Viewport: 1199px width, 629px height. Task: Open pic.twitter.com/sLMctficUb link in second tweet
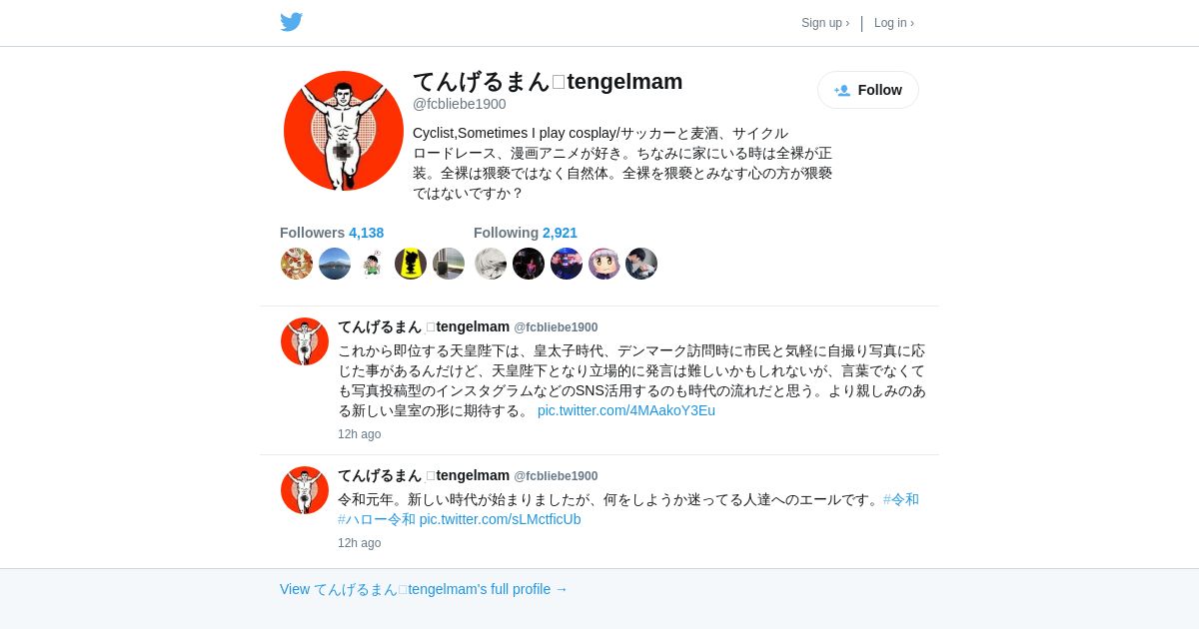[500, 519]
